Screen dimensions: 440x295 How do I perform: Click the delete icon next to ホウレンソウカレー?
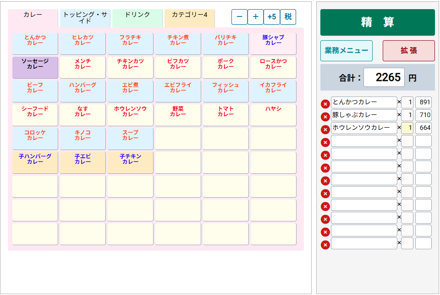tap(325, 128)
